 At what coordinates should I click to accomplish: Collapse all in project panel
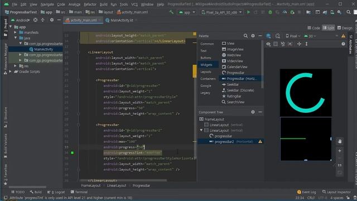pyautogui.click(x=42, y=20)
